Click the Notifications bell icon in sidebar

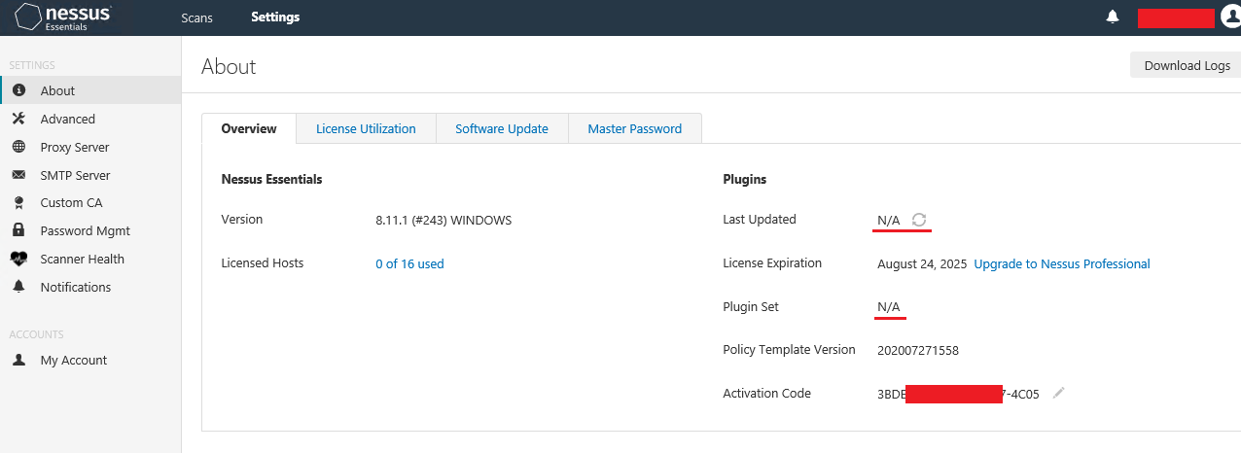(18, 287)
